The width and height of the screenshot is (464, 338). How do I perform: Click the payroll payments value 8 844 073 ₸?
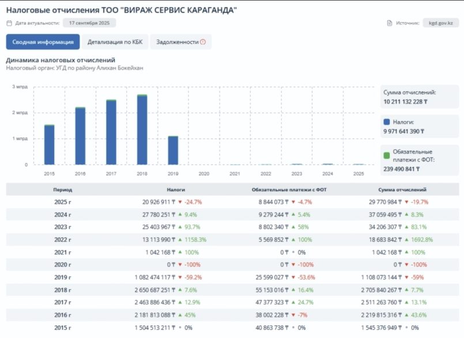[274, 202]
